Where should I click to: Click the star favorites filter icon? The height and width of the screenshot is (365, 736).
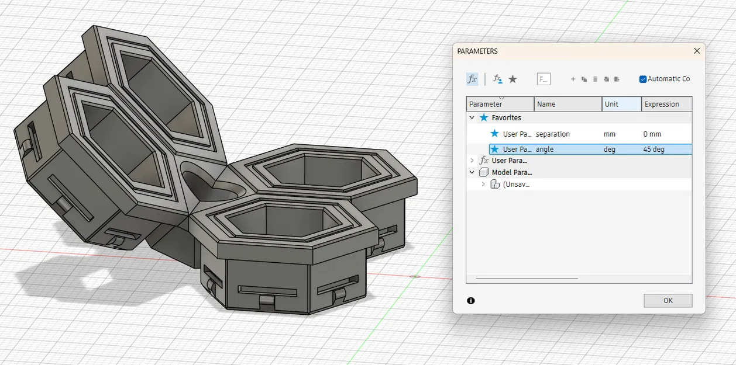pos(513,79)
